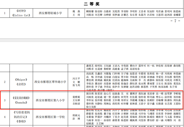The height and width of the screenshot is (127, 184).
Task: Click the 二等奖 heading
Action: (92, 4)
